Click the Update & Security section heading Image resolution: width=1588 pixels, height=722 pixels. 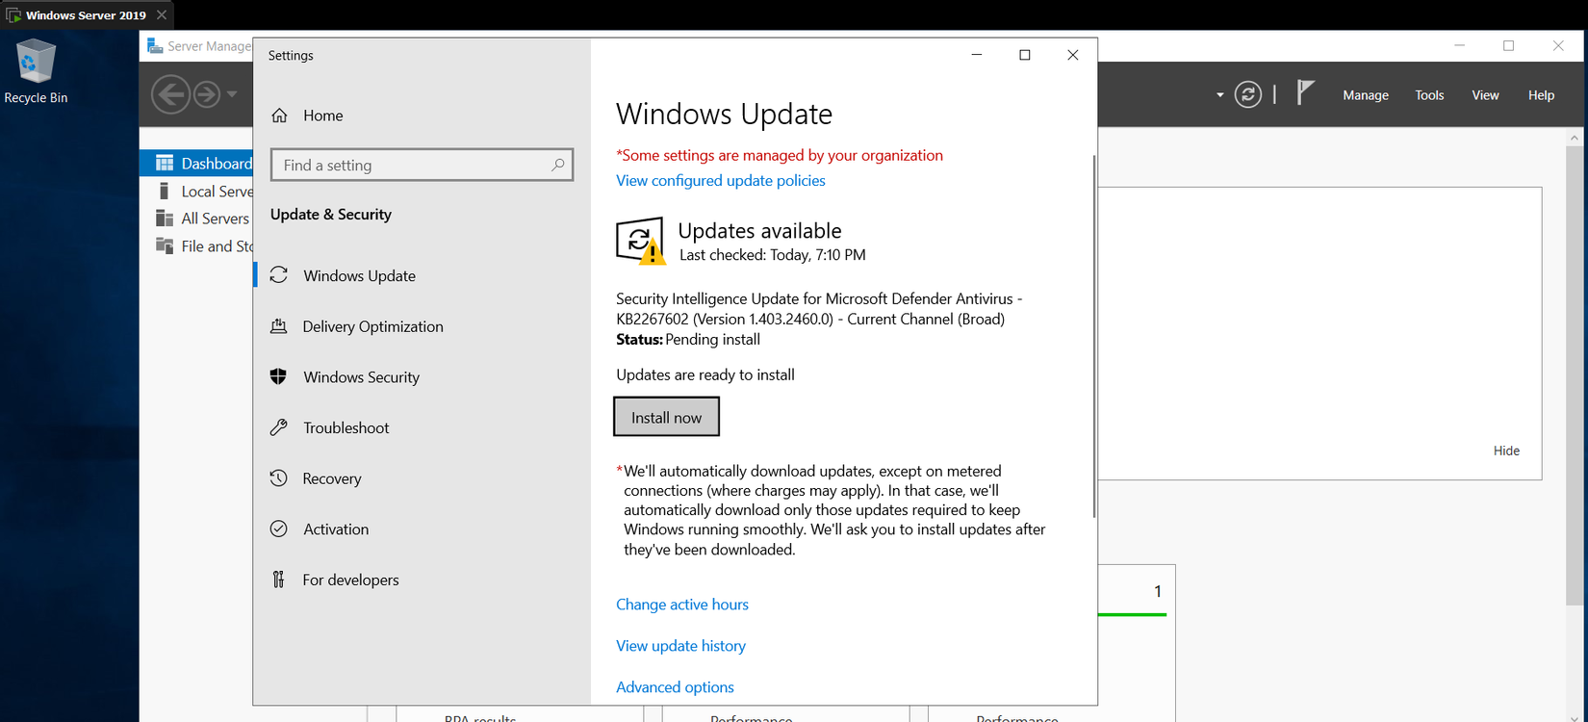[331, 215]
